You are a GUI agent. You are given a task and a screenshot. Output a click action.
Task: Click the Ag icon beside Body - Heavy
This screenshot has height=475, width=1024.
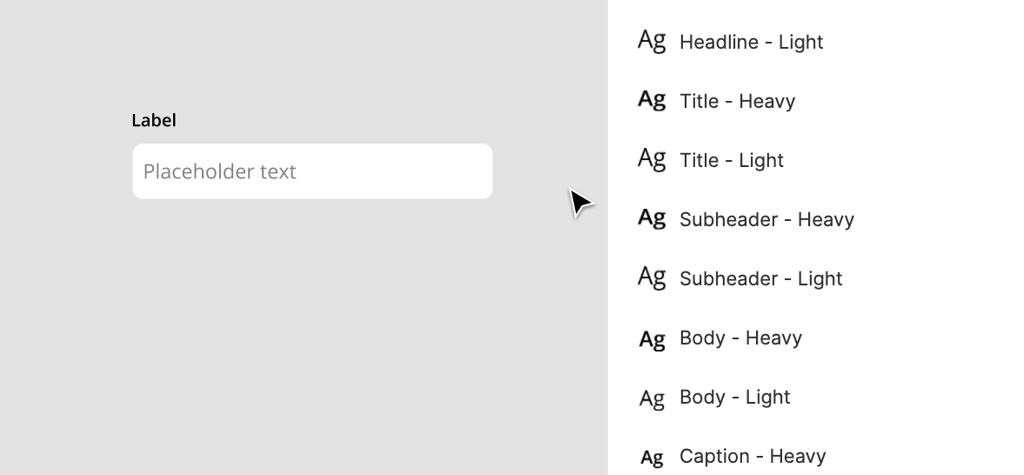652,340
